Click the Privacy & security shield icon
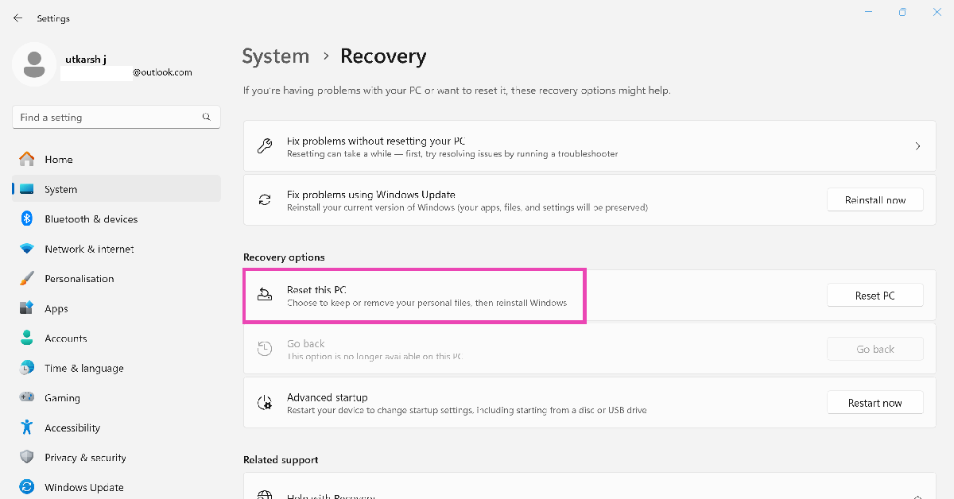The width and height of the screenshot is (954, 499). (x=27, y=458)
